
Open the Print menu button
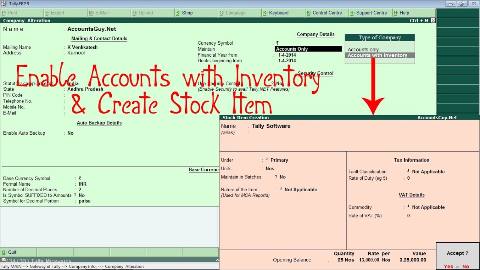point(22,13)
